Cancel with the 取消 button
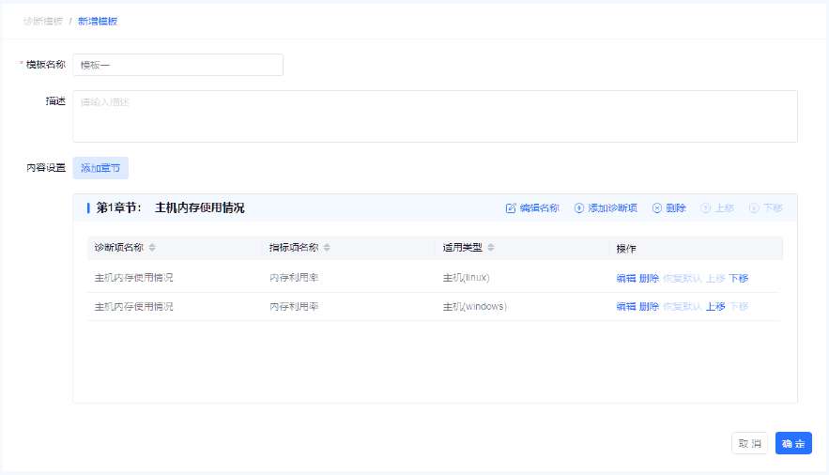829x475 pixels. (x=749, y=444)
